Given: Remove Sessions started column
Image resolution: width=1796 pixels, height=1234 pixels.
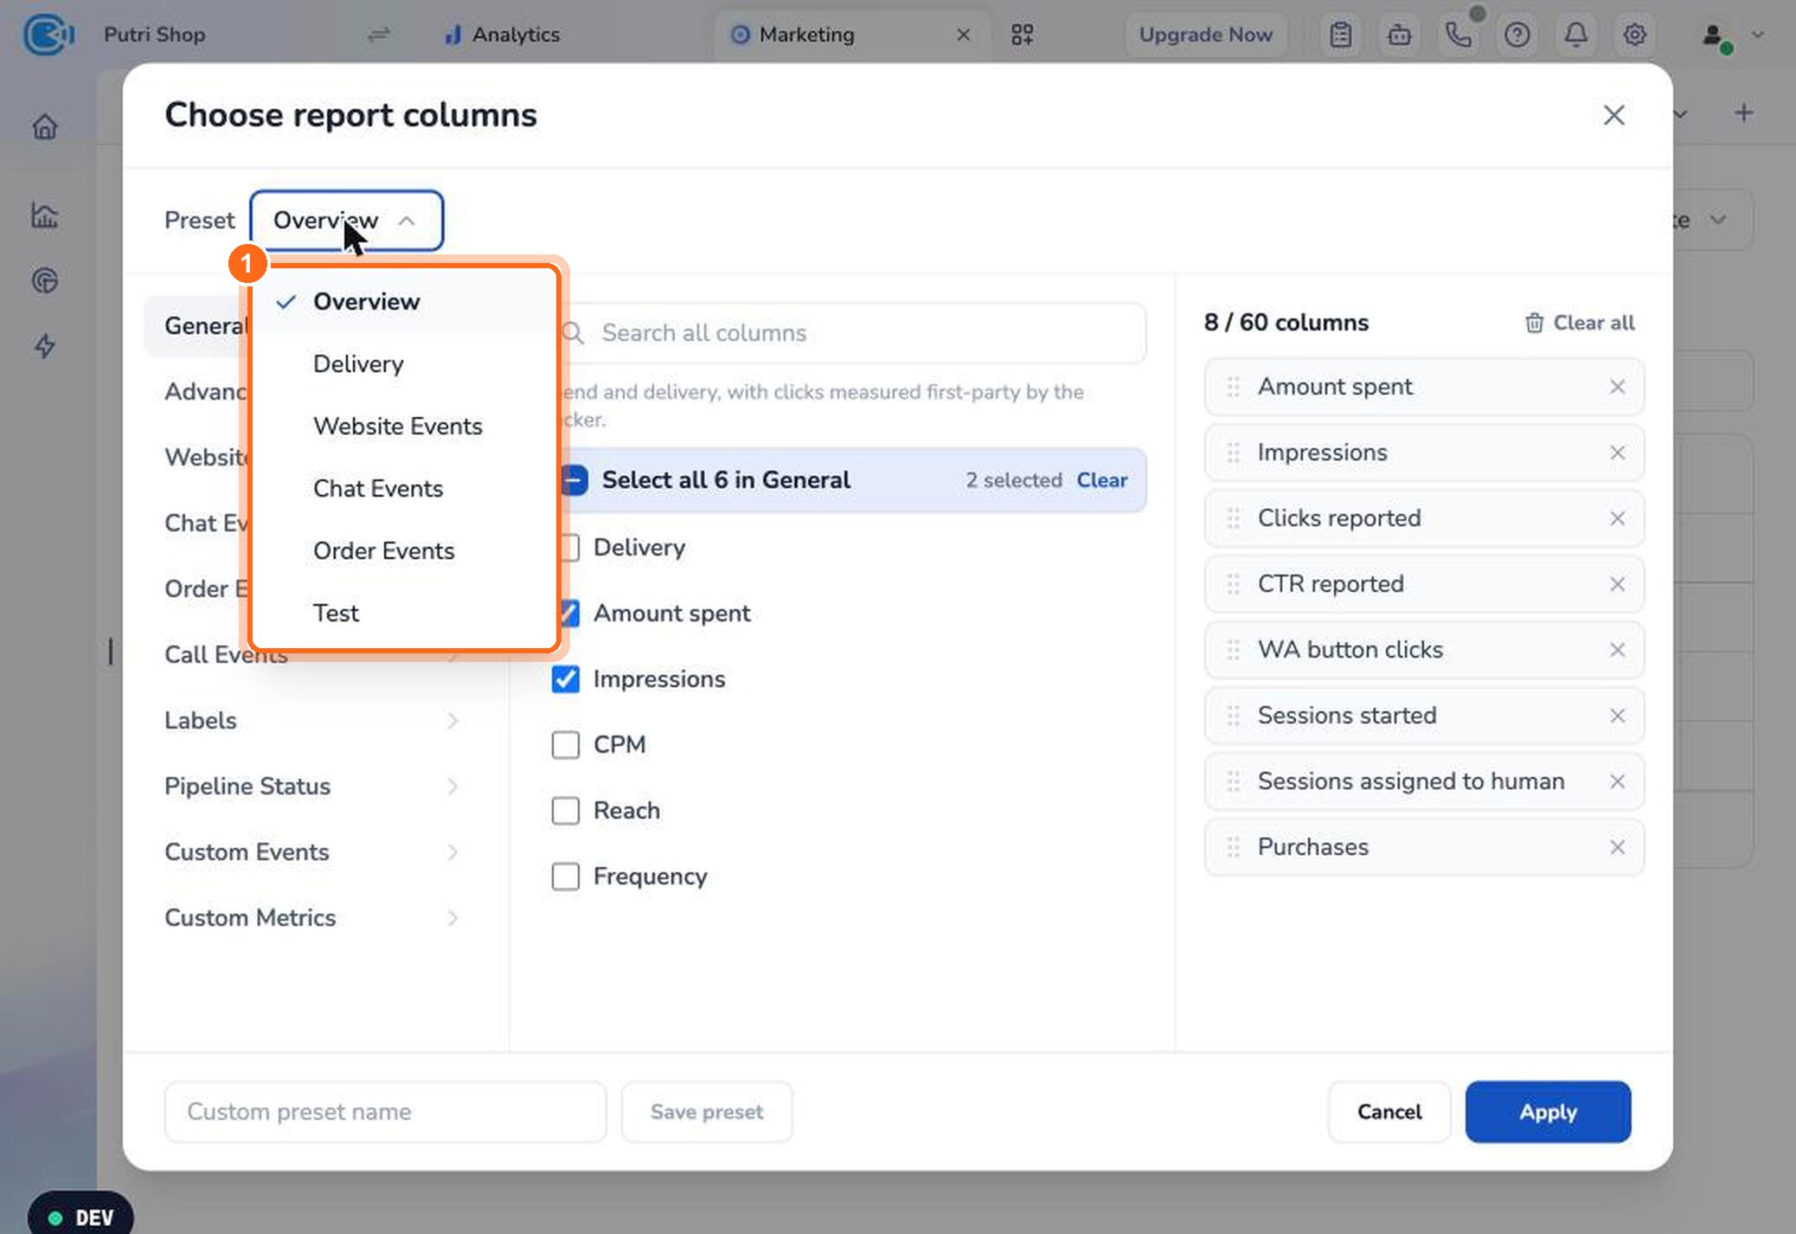Looking at the screenshot, I should click(x=1617, y=716).
